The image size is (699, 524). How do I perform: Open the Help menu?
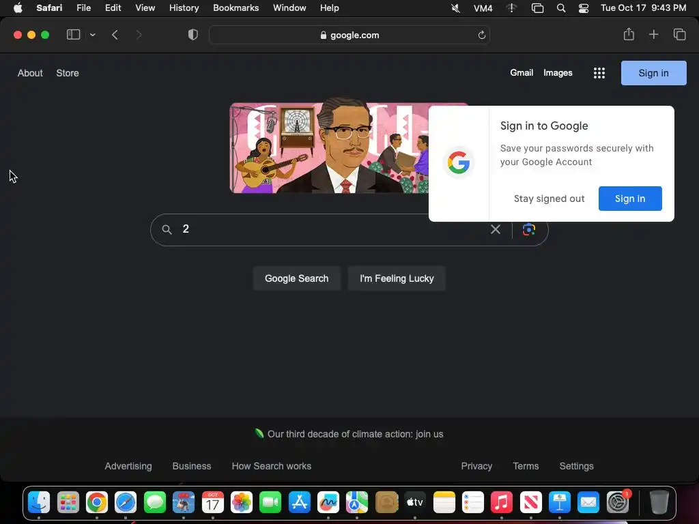[x=330, y=8]
